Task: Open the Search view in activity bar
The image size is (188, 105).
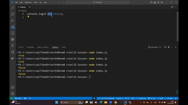Action: coord(12,8)
